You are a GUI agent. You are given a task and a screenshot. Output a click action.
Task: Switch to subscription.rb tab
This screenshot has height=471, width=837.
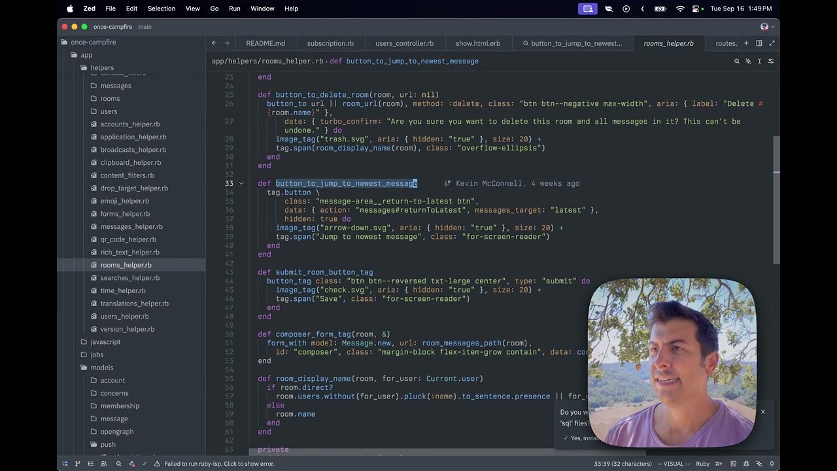330,43
